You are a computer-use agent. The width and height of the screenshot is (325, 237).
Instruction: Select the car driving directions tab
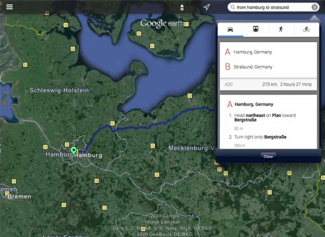pos(230,29)
